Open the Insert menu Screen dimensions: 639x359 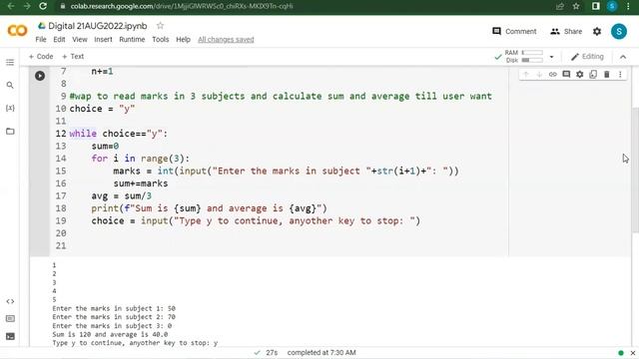[x=103, y=40]
